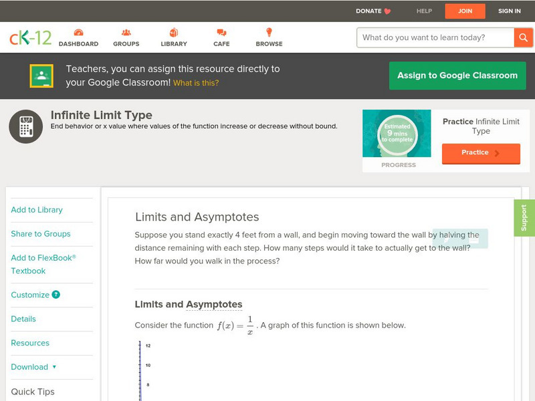Open the Support side tab
This screenshot has height=401, width=535.
point(524,218)
